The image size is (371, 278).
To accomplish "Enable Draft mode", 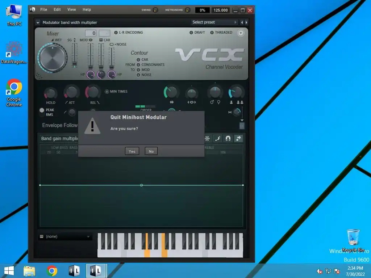I will point(191,33).
